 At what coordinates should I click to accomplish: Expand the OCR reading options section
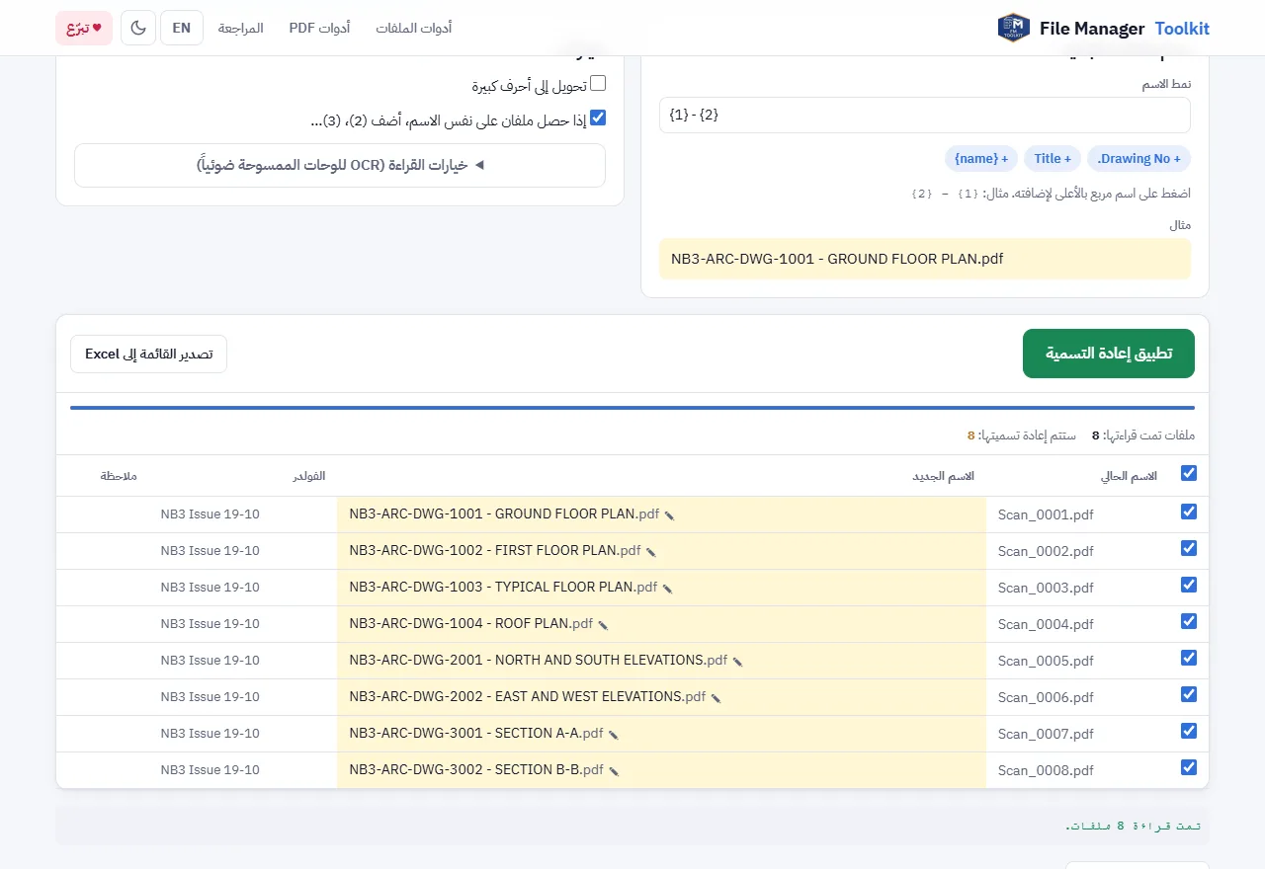(340, 165)
